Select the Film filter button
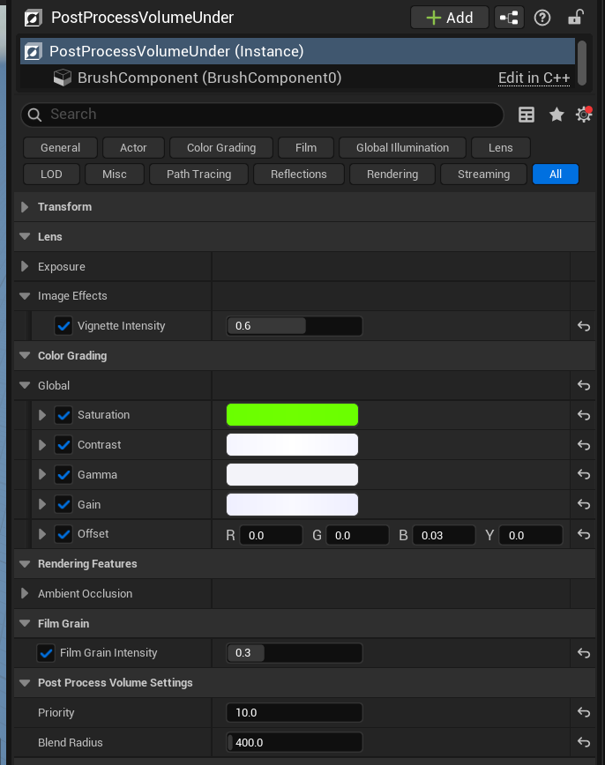The height and width of the screenshot is (765, 605). 306,148
